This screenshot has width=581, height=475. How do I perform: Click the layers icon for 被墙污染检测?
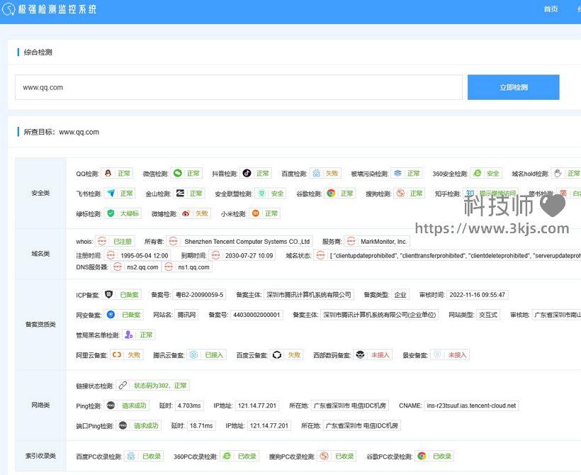pyautogui.click(x=397, y=173)
